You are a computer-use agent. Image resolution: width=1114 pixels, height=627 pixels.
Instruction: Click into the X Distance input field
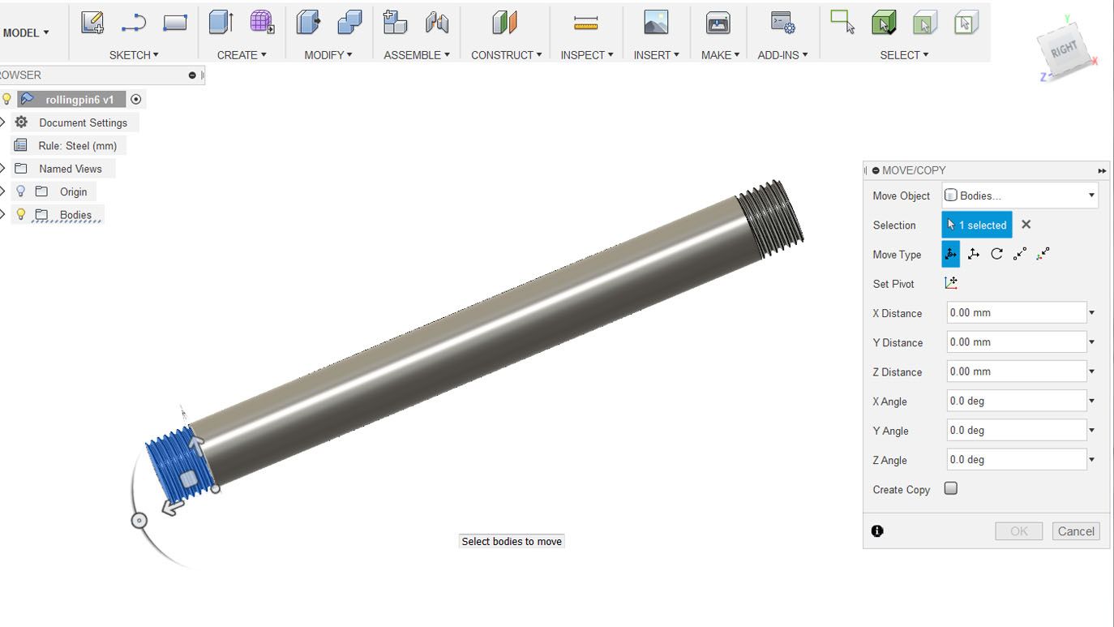click(1017, 312)
